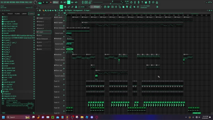213x120 pixels.
Task: Toggle the 3.2.1 countdown before recording
Action: coord(69,2)
